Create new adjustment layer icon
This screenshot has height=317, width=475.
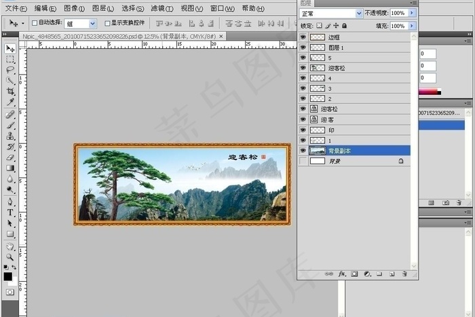pyautogui.click(x=367, y=274)
